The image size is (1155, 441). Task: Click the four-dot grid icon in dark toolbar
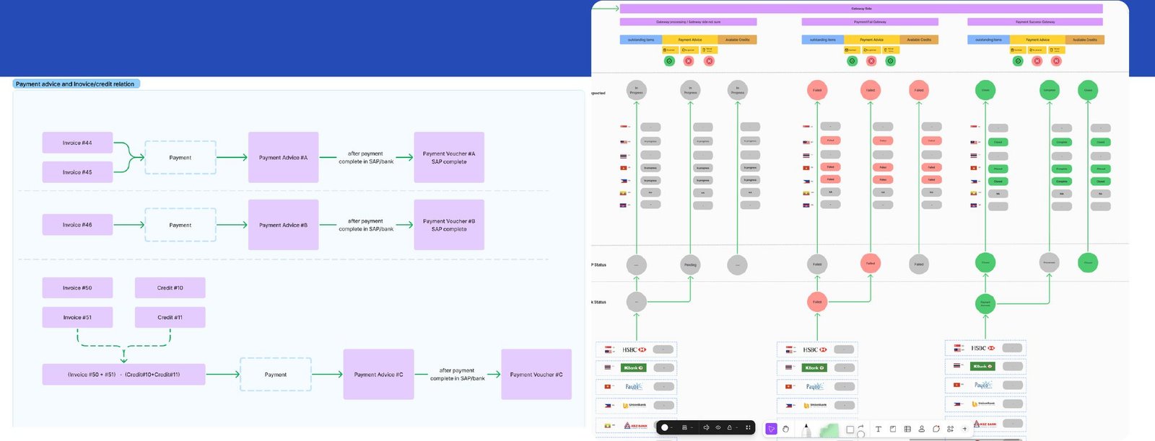click(748, 427)
